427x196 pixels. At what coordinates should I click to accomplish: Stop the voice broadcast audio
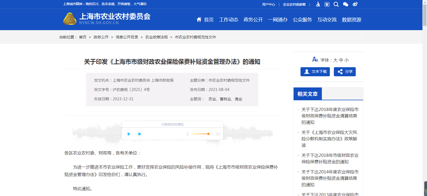coord(139,134)
